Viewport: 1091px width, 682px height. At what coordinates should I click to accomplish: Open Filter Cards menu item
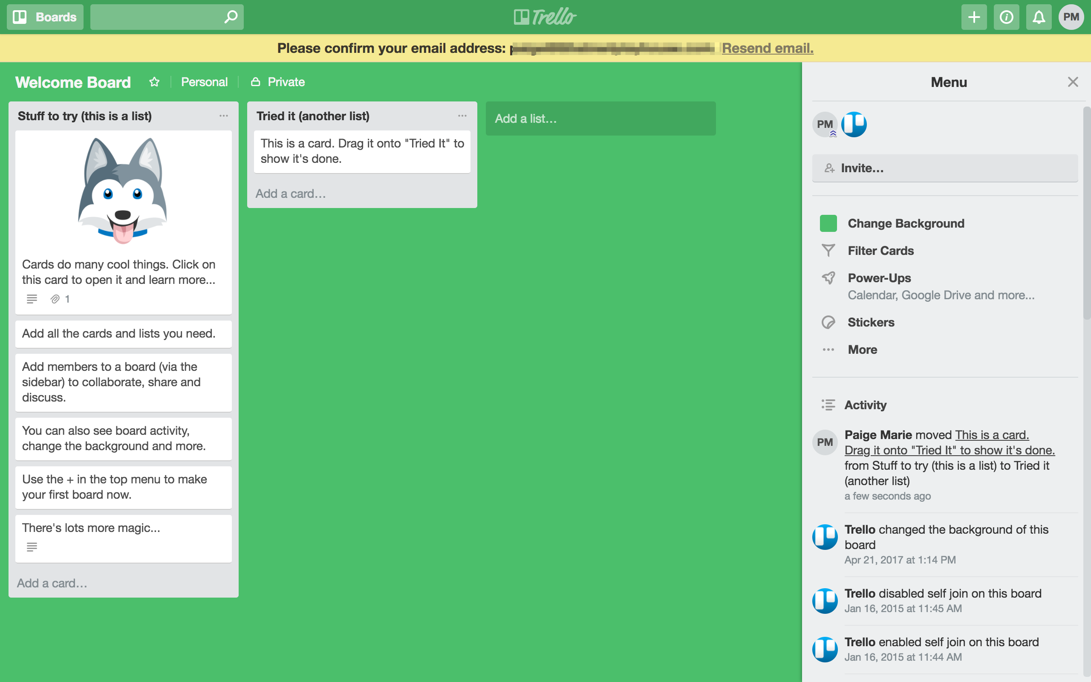click(x=880, y=250)
